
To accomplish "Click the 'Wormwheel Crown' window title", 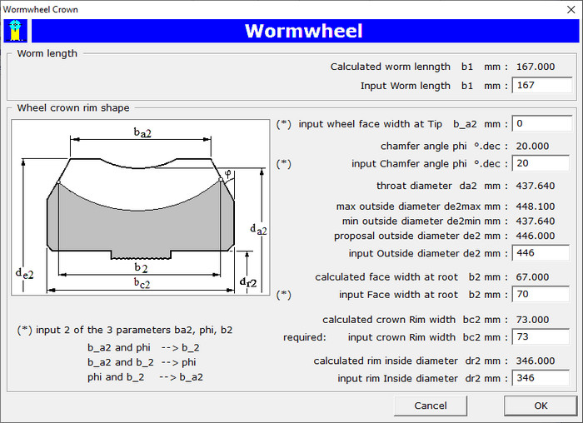I will point(41,9).
